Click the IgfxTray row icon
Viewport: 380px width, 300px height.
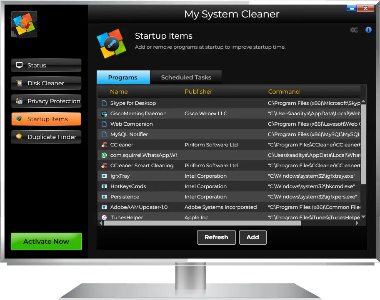[104, 176]
